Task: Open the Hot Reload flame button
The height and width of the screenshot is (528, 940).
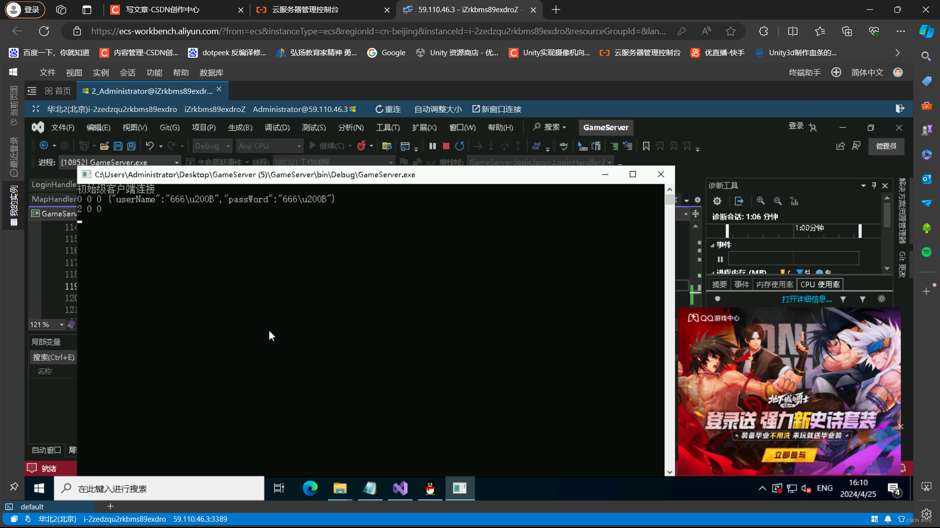Action: (361, 146)
